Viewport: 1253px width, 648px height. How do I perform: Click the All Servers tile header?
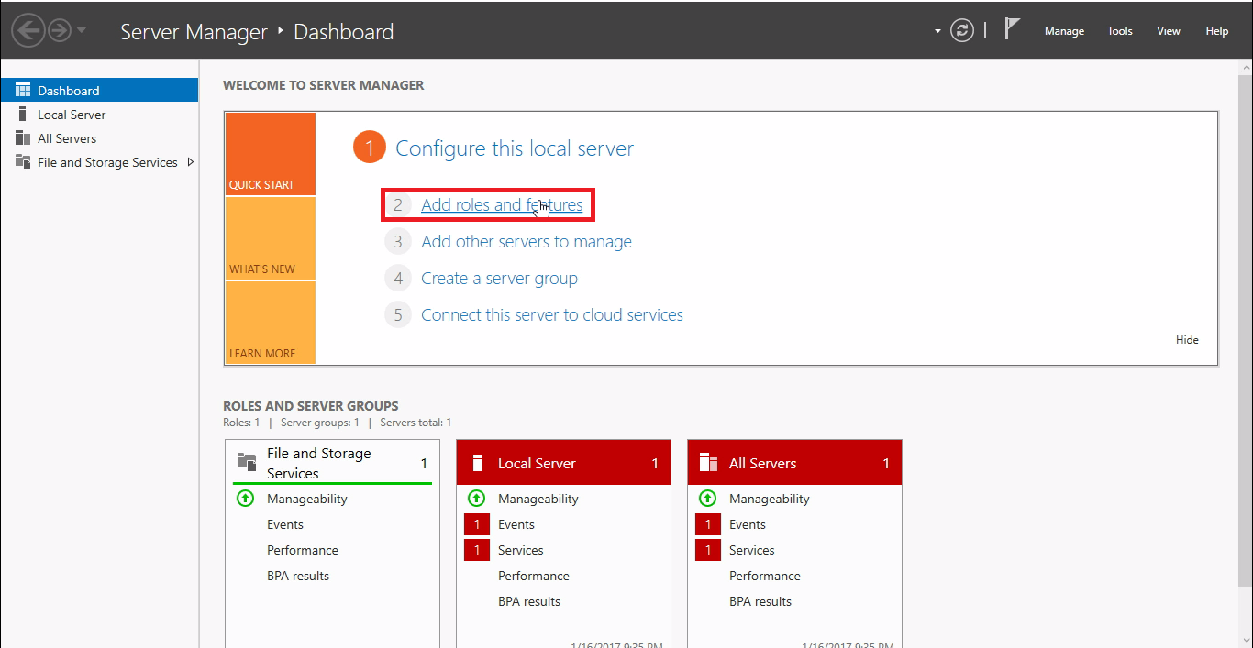(x=794, y=463)
